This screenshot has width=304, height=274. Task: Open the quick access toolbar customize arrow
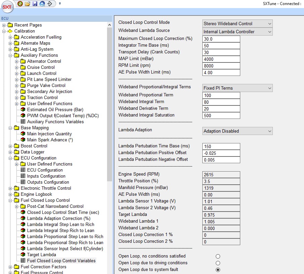coord(60,4)
